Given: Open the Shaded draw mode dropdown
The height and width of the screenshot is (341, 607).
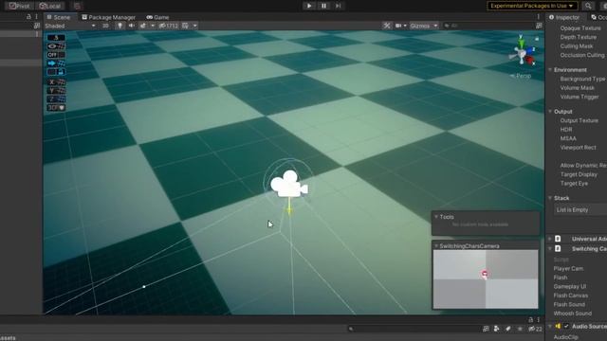Looking at the screenshot, I should tap(70, 26).
